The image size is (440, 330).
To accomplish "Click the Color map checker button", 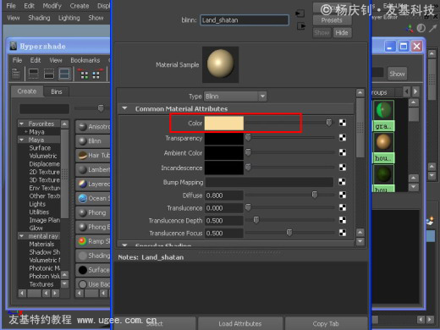I will 343,123.
